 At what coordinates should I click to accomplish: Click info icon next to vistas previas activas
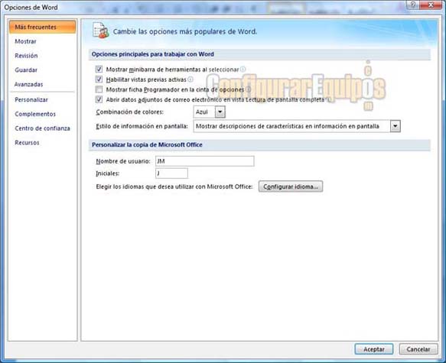click(x=190, y=79)
